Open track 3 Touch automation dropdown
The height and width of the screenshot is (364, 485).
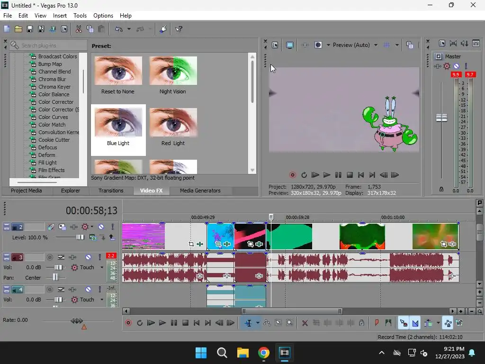coord(102,267)
